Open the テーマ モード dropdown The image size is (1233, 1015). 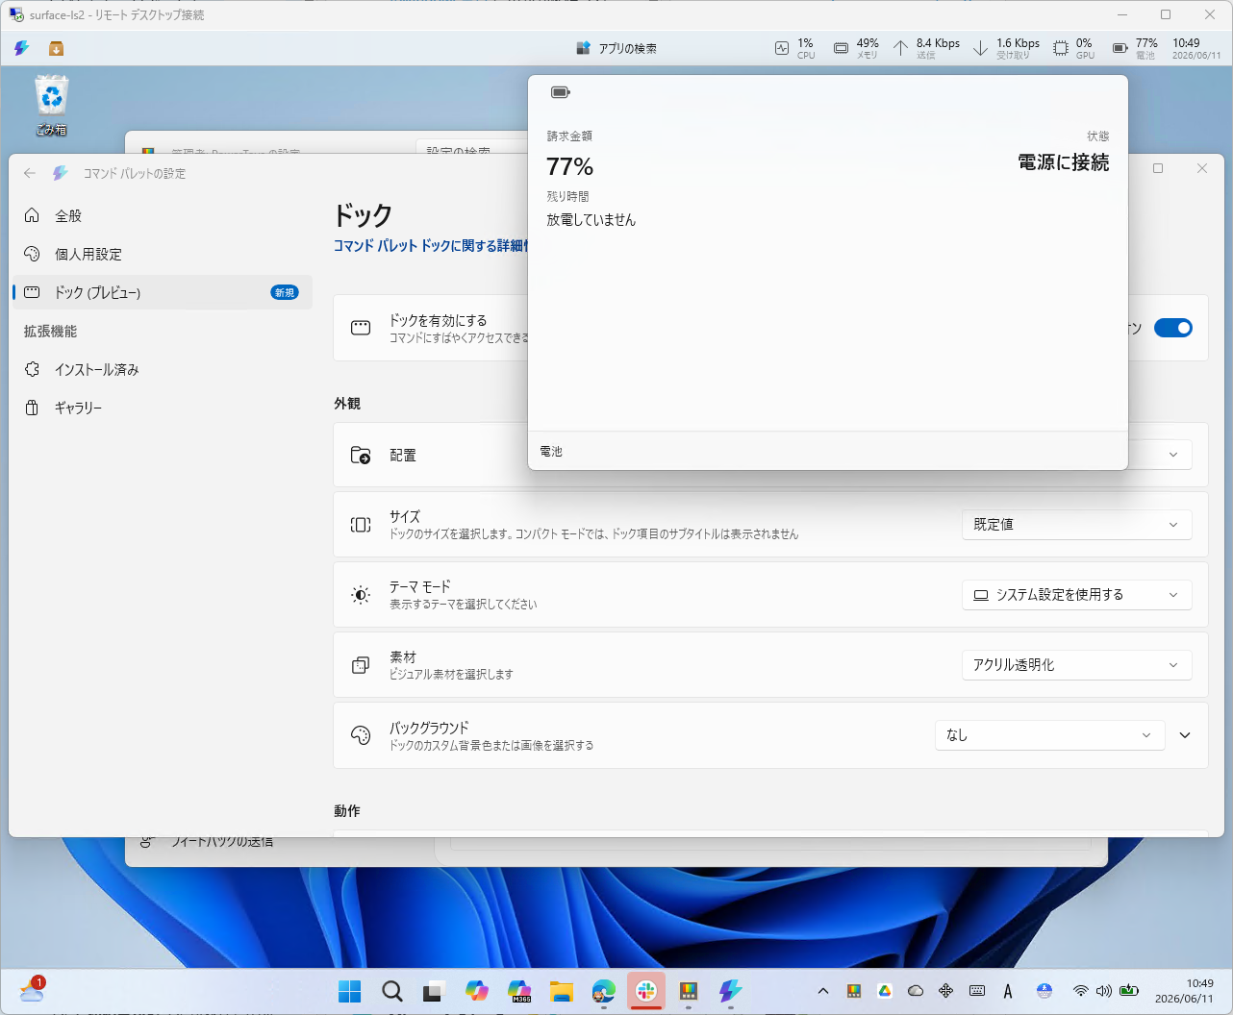(x=1076, y=595)
